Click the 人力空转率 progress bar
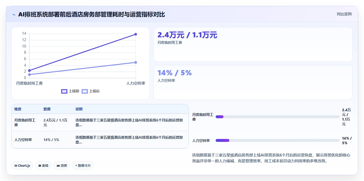364x181 pixels. point(278,140)
